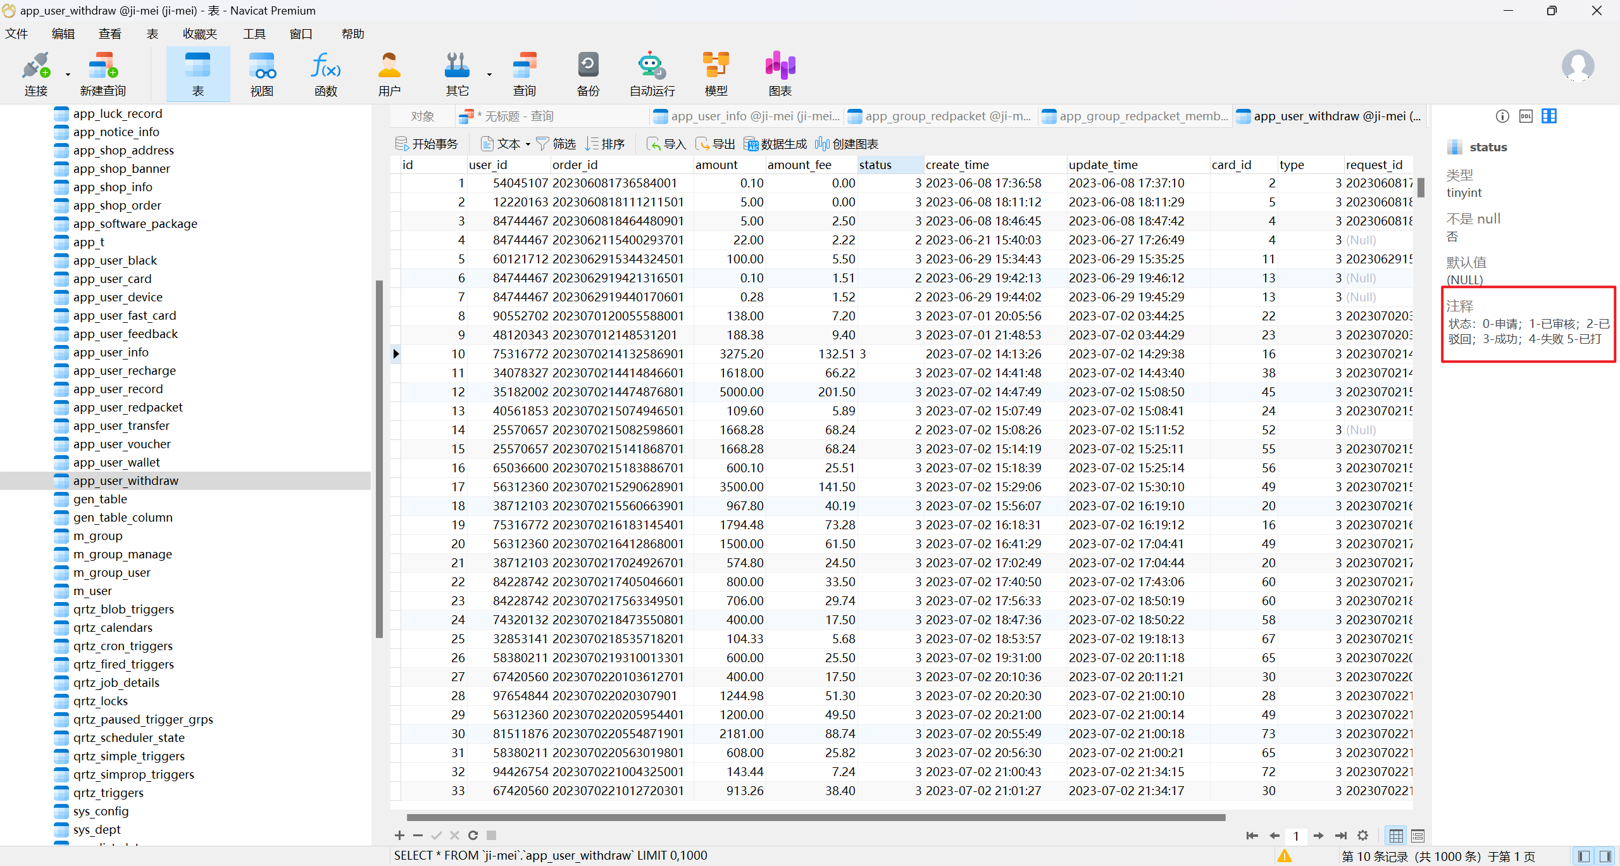Open the grid settings gear icon
Screen dimensions: 1620x866
click(x=1363, y=836)
